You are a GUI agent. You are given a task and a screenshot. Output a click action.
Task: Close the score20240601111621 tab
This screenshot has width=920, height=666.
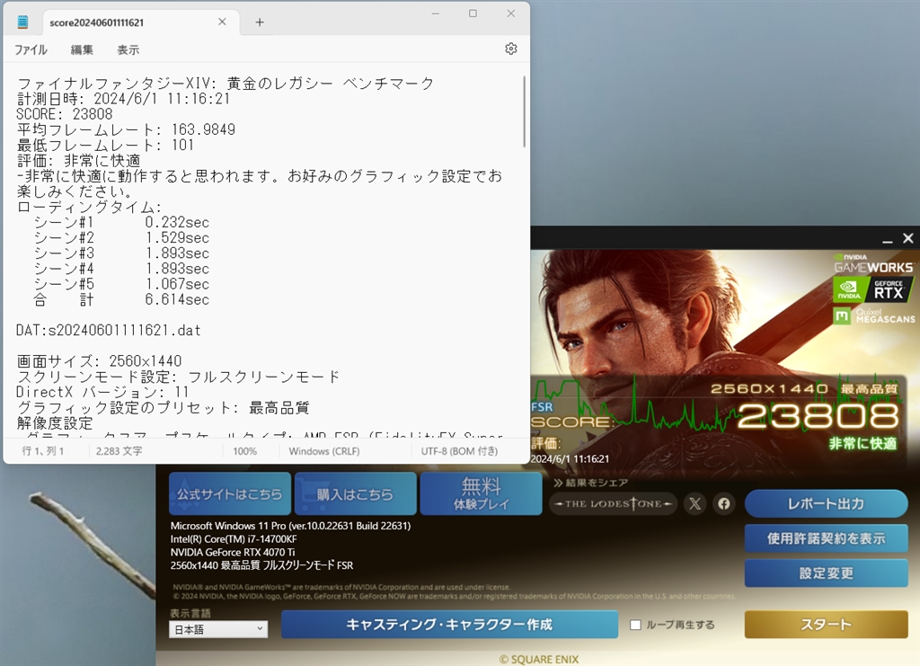(222, 22)
